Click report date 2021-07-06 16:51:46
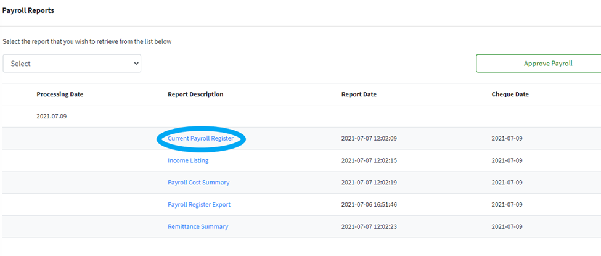Screen dimensions: 601x256 pyautogui.click(x=369, y=204)
